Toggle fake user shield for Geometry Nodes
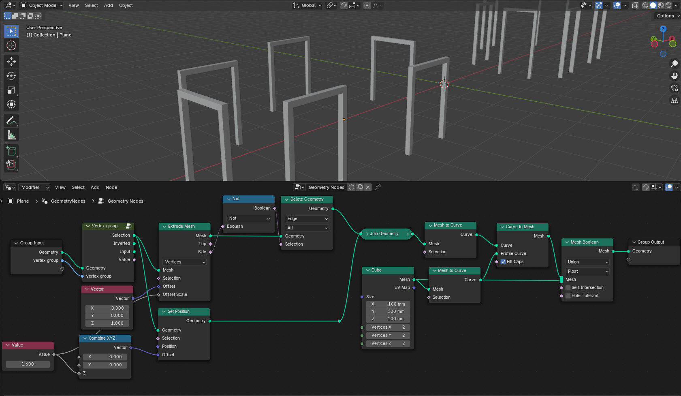The height and width of the screenshot is (396, 681). pos(352,187)
